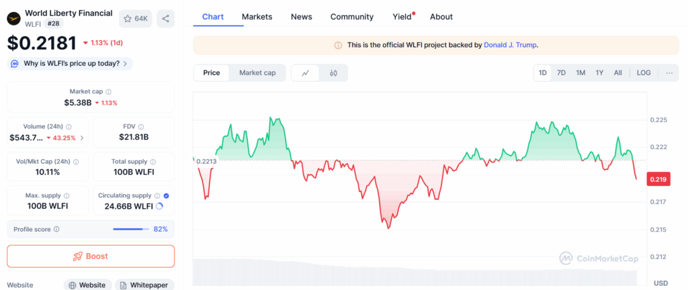This screenshot has height=290, width=688.
Task: Click the volume bars beneath the chart
Action: click(x=415, y=273)
